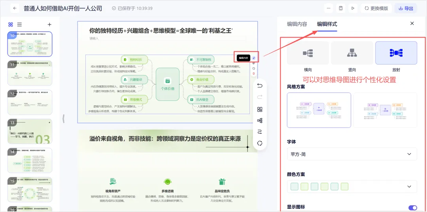This screenshot has height=212, width=427.
Task: Start the slideshow with the play icon
Action: 353,8
